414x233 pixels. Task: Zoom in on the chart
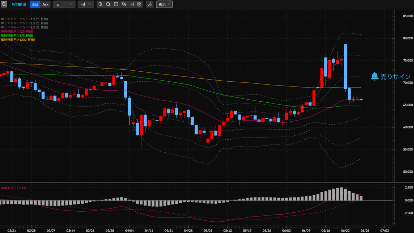pyautogui.click(x=100, y=4)
